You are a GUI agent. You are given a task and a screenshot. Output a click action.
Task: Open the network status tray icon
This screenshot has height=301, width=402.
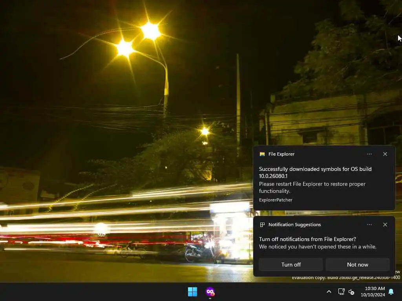click(x=341, y=292)
